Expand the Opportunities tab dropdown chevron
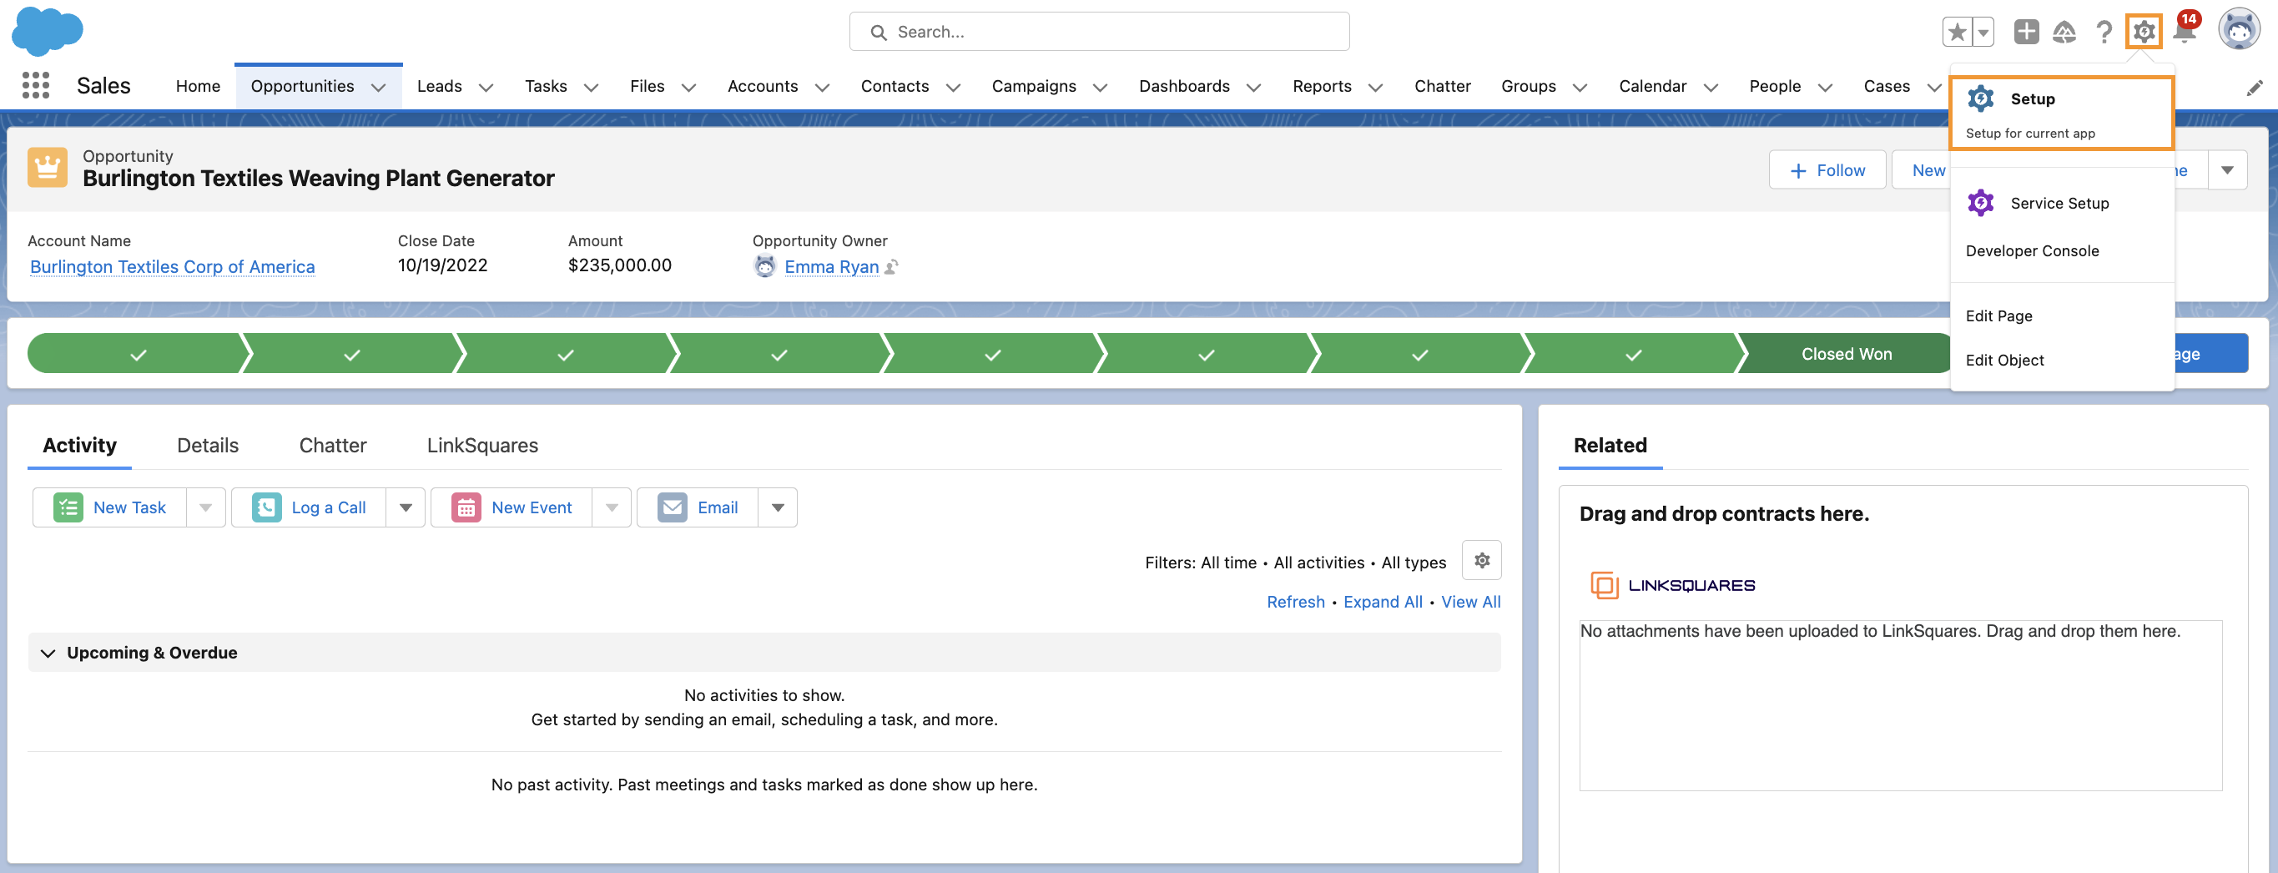The height and width of the screenshot is (873, 2278). coord(379,87)
